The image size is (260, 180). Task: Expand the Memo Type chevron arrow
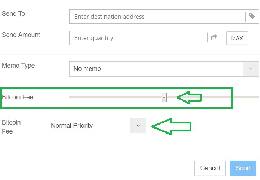pos(251,69)
